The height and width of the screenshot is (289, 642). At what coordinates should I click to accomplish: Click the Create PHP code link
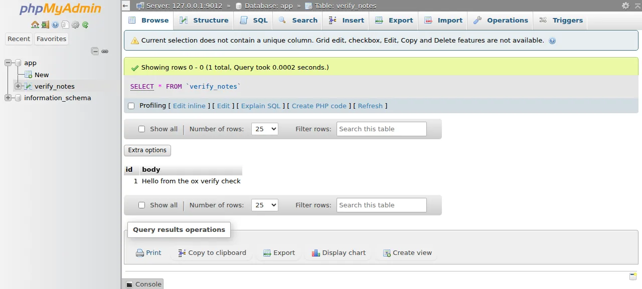(x=319, y=106)
